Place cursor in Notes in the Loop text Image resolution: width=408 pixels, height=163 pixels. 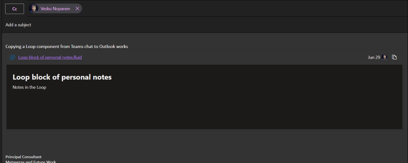coord(29,87)
